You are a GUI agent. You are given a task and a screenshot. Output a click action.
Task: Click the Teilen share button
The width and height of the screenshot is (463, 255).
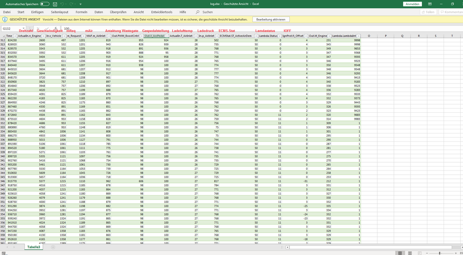click(x=428, y=12)
